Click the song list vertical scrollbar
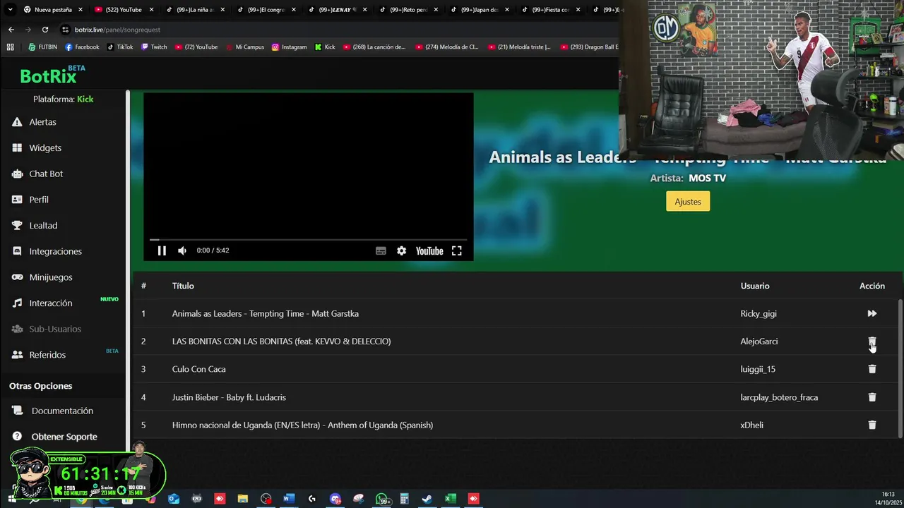The width and height of the screenshot is (904, 508). (x=900, y=367)
